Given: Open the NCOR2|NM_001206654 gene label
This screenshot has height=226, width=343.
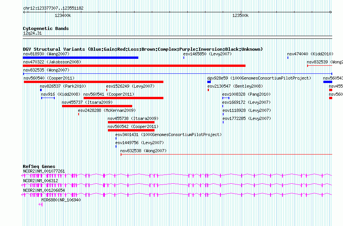Looking at the screenshot, I should click(x=44, y=190).
